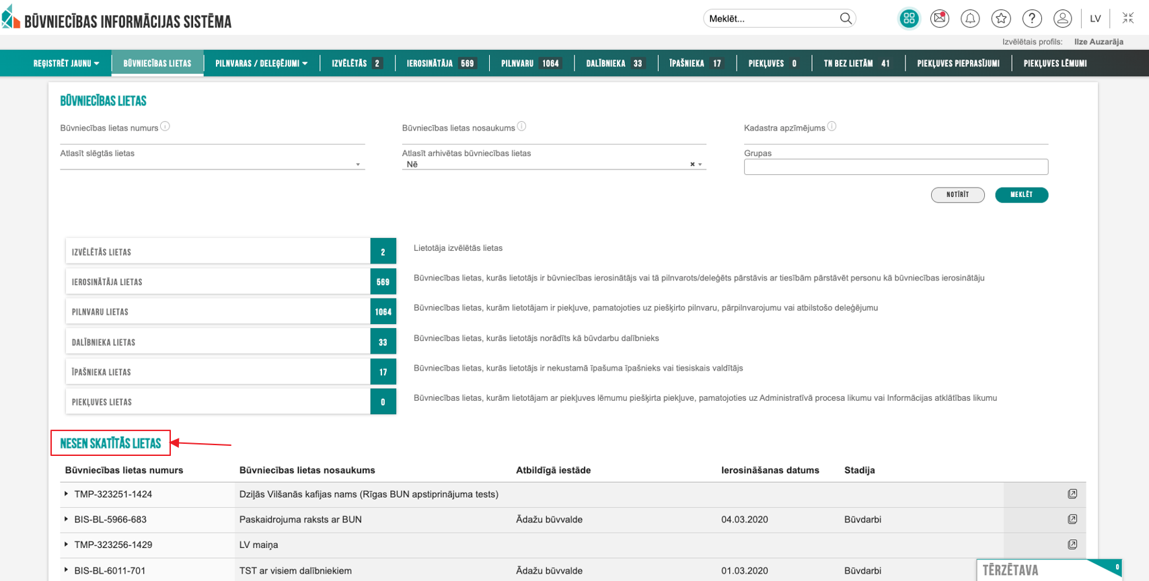The width and height of the screenshot is (1149, 581).
Task: Expand row TMP-323251-1424
Action: 66,494
